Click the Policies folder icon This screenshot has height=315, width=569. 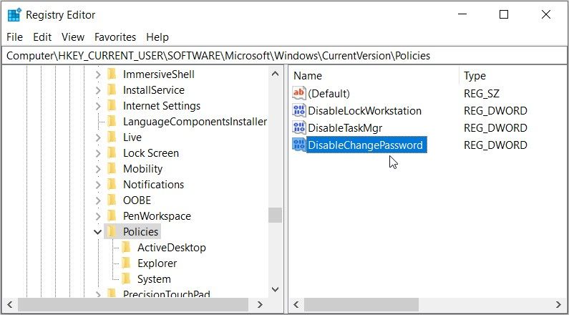coord(112,231)
